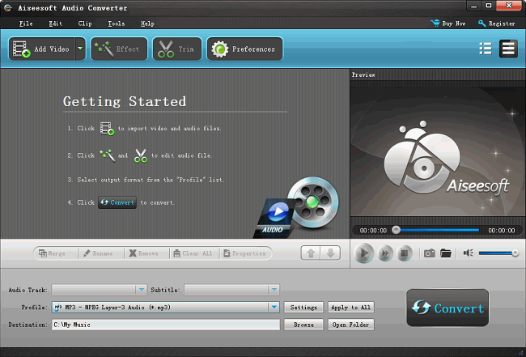
Task: Click the large Convert button
Action: pyautogui.click(x=448, y=308)
